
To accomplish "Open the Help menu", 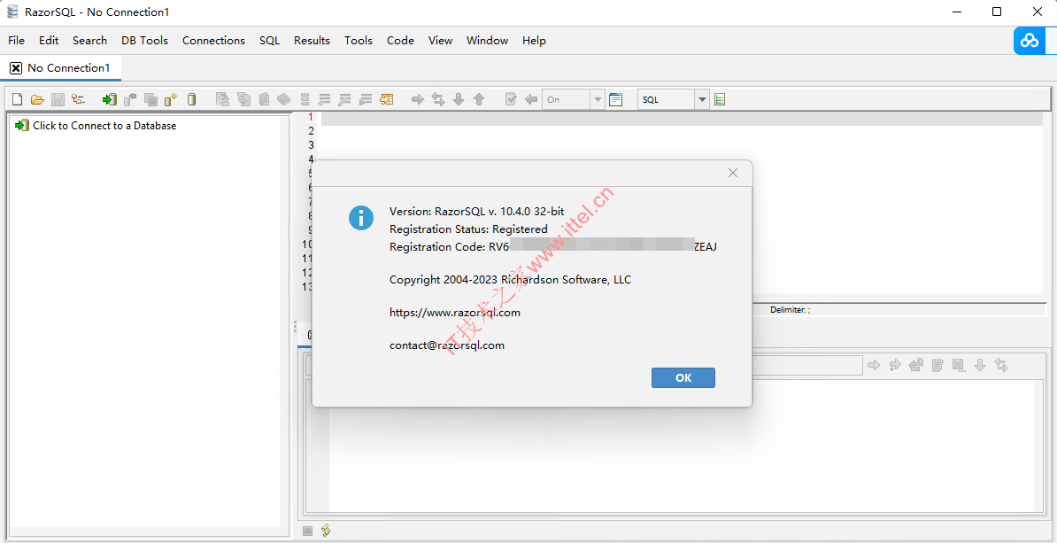I will (534, 41).
